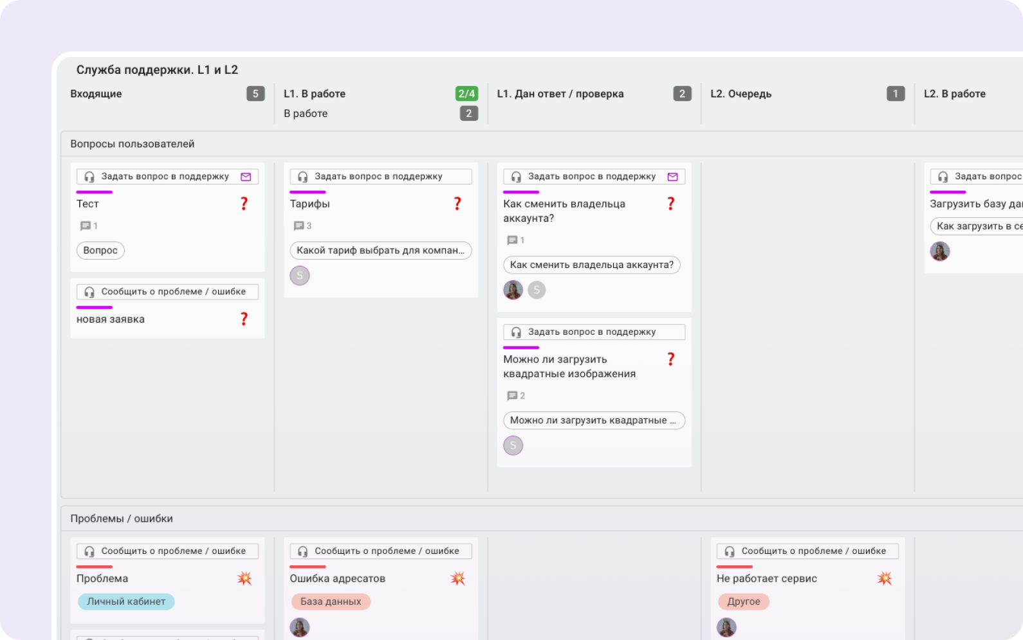Click the headphones icon on новая заявка card
Screen dimensions: 1023x640
89,292
